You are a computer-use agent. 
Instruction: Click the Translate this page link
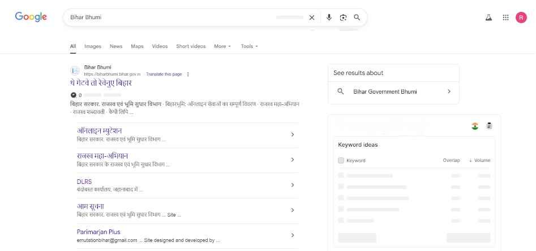point(164,74)
